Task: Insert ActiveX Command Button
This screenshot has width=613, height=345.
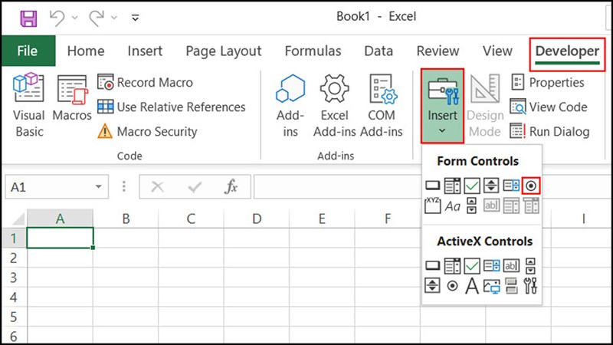Action: tap(432, 266)
